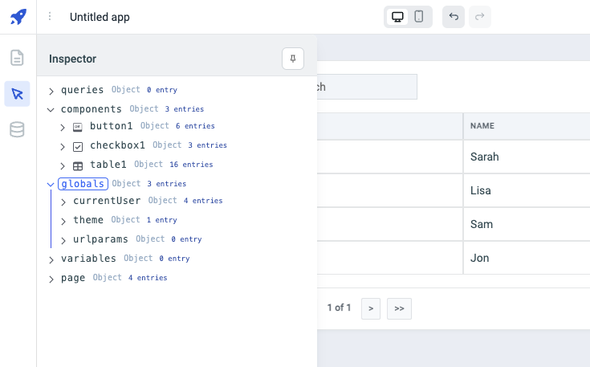Screen dimensions: 590x367
Task: Expand the table1 component entry
Action: coord(63,165)
